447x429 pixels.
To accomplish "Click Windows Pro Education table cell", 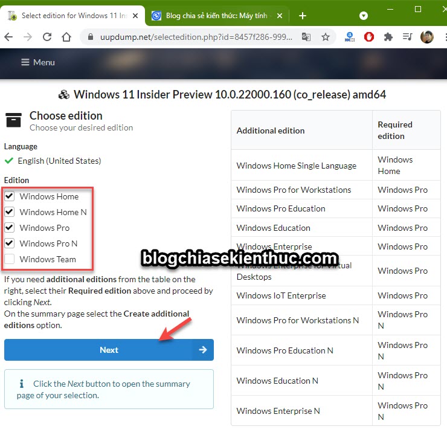I will (301, 208).
